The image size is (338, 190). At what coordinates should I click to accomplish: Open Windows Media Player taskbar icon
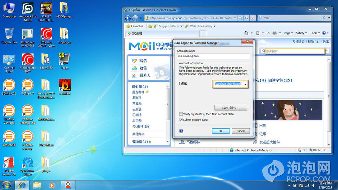point(52,185)
